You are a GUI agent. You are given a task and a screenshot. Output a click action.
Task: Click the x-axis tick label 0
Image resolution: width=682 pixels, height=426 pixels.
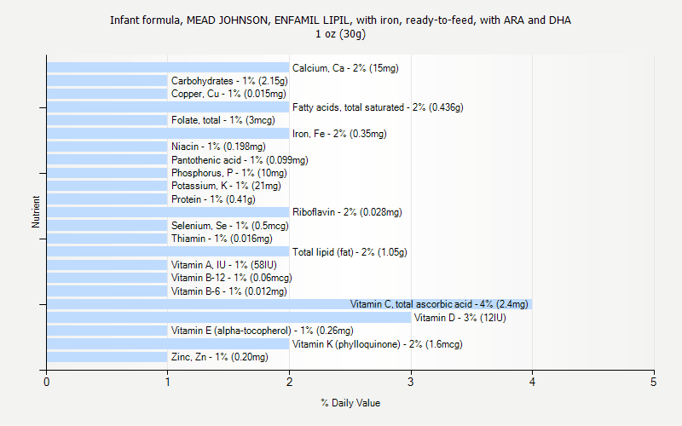(x=47, y=382)
